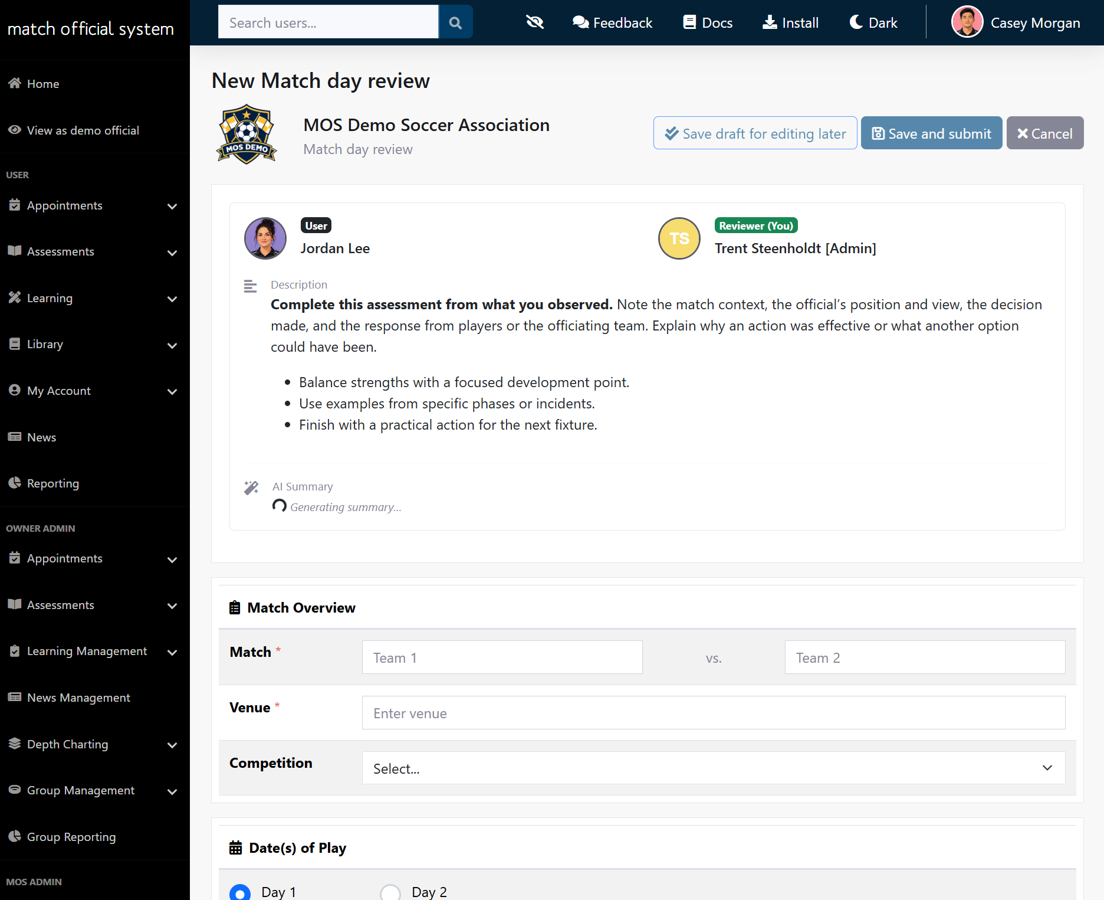
Task: Expand the My Account chevron
Action: tap(172, 391)
